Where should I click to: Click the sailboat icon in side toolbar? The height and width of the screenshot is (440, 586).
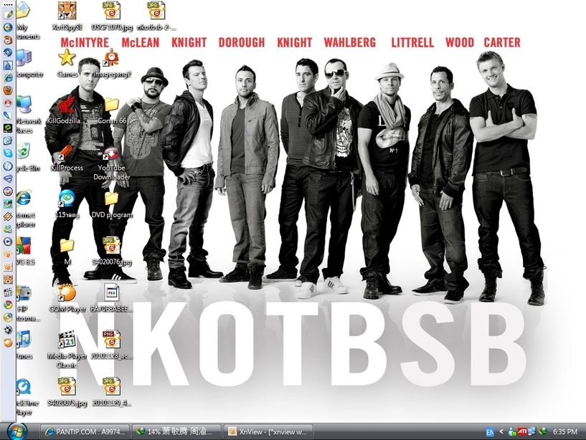8,65
